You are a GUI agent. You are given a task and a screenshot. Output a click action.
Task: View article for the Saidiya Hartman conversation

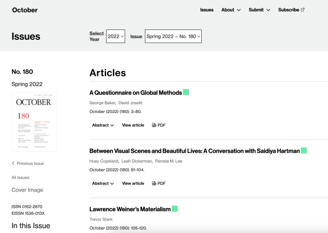click(133, 183)
